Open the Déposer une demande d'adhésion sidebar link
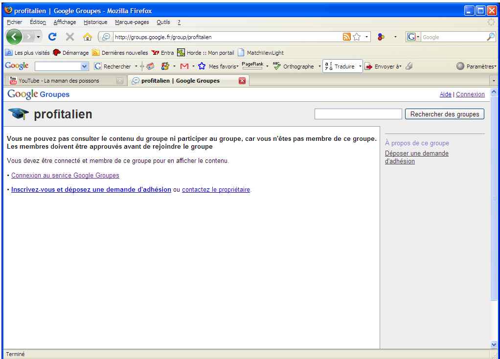500x359 pixels. 417,157
